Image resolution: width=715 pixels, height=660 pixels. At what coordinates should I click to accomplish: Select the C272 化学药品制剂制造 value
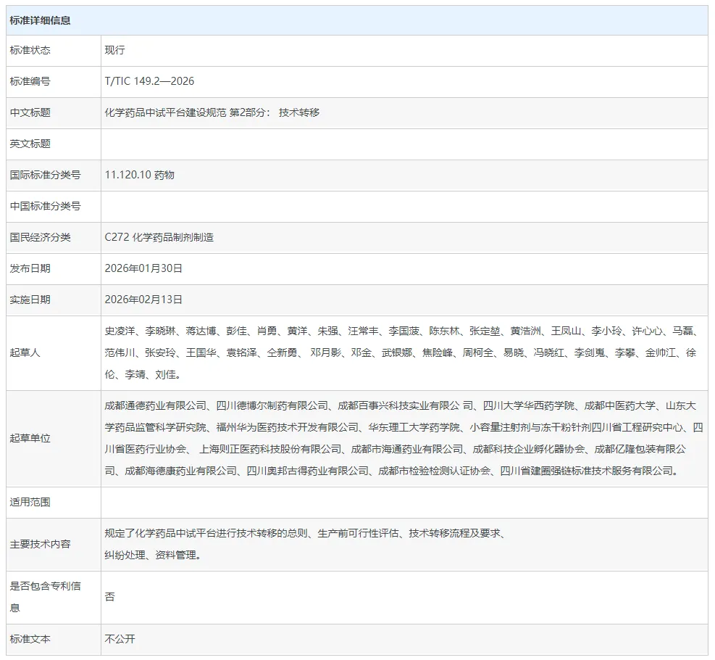click(x=159, y=238)
